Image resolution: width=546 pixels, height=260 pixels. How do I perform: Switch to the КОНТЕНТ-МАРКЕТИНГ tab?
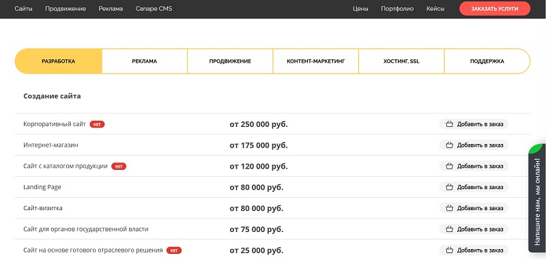316,61
